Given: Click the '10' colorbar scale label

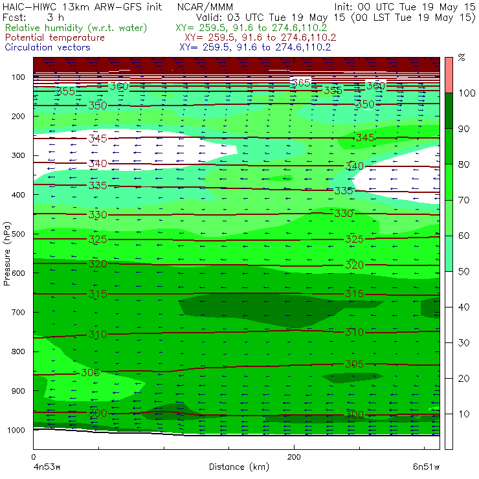Looking at the screenshot, I should click(x=464, y=414).
